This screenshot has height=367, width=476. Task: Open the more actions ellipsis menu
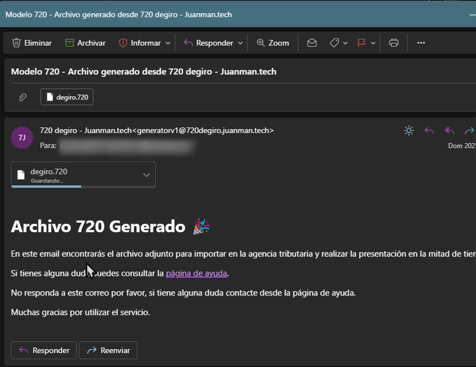(421, 43)
